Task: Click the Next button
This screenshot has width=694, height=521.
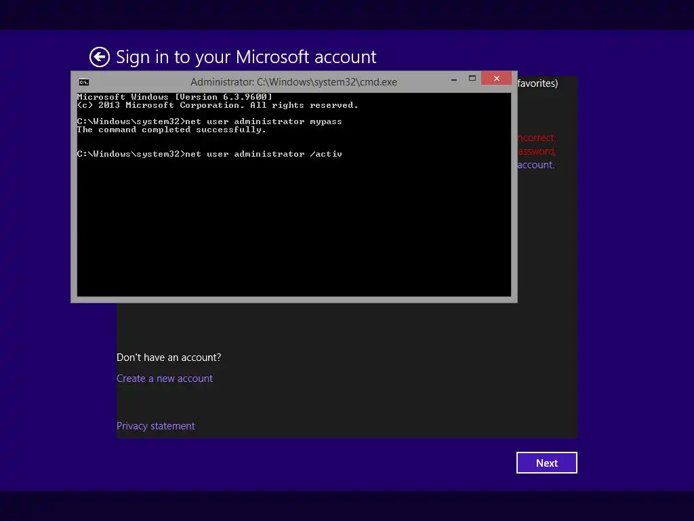Action: [547, 463]
